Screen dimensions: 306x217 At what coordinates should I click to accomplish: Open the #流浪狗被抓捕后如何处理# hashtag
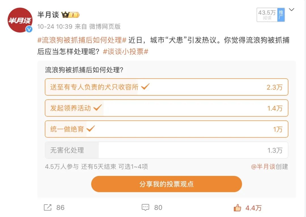pyautogui.click(x=82, y=40)
